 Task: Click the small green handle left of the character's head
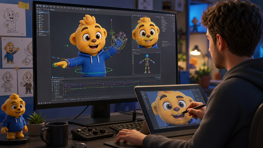67,45
